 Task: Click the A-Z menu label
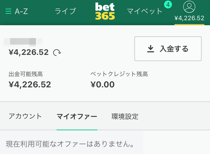point(21,11)
